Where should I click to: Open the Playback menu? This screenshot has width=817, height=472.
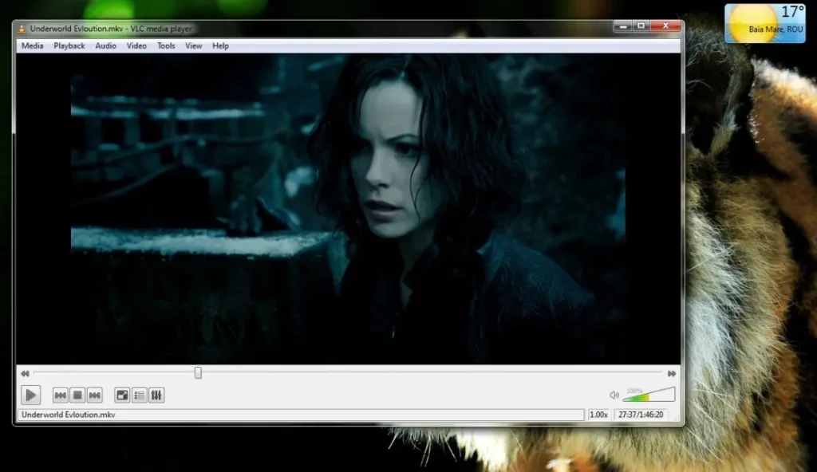coord(69,46)
